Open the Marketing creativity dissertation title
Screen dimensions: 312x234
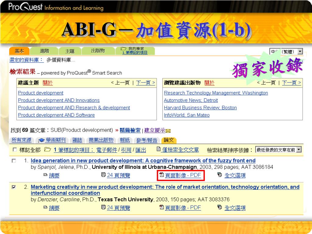coord(165,190)
